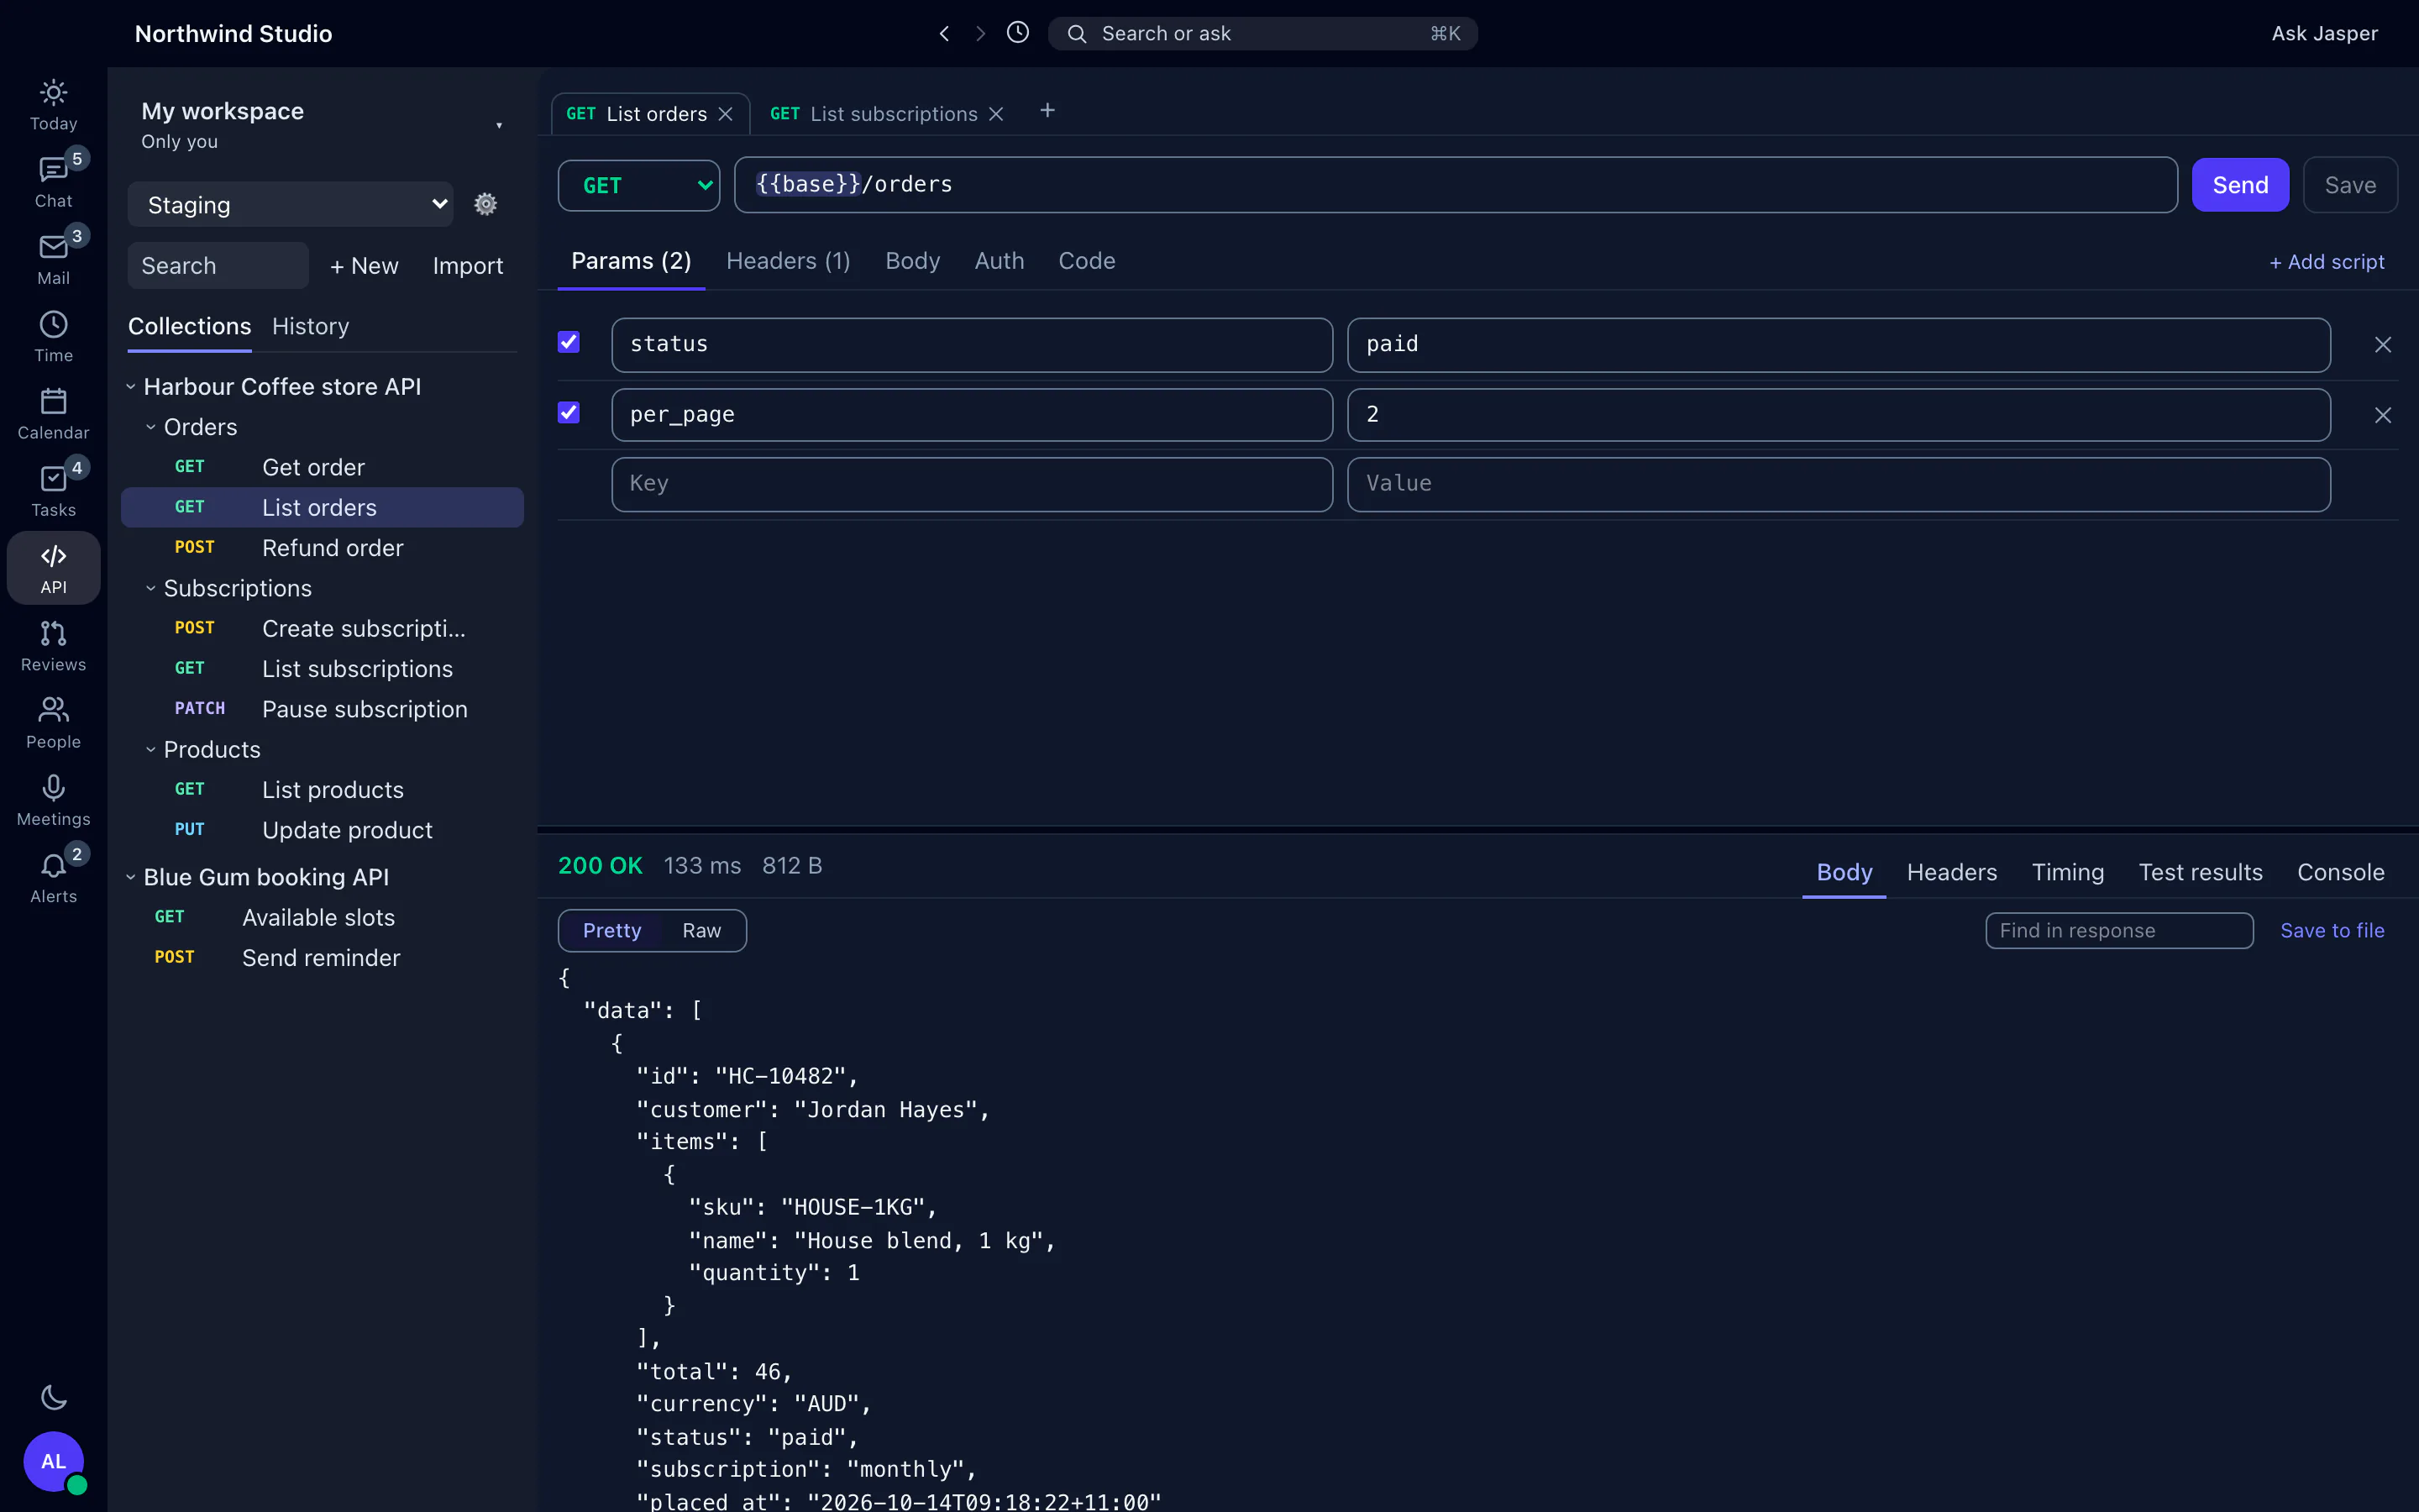
Task: Collapse the Products folder
Action: (150, 749)
